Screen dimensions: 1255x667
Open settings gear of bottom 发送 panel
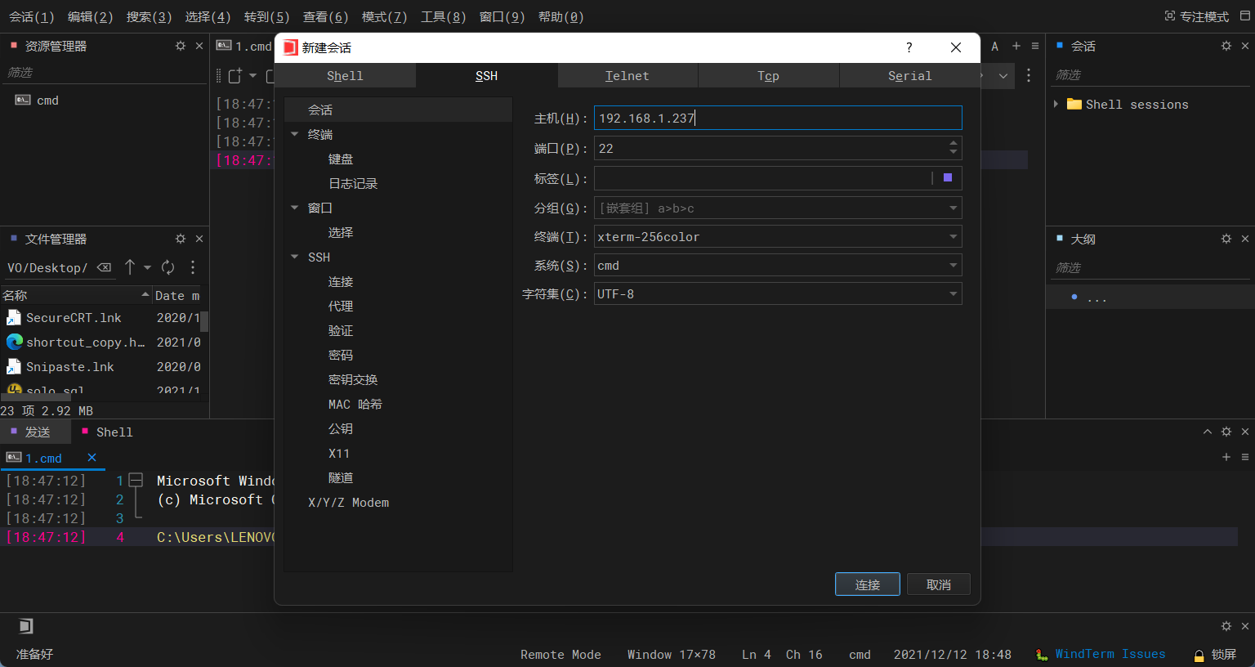(x=1226, y=432)
